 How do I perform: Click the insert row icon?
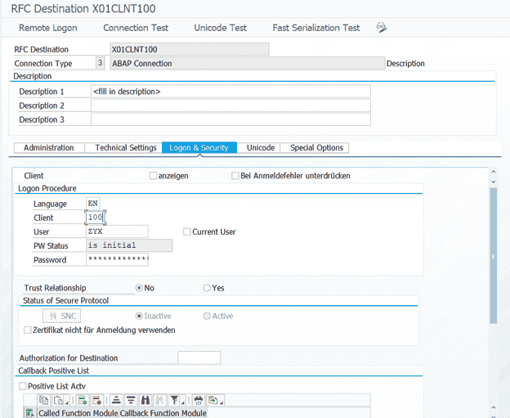tap(83, 400)
